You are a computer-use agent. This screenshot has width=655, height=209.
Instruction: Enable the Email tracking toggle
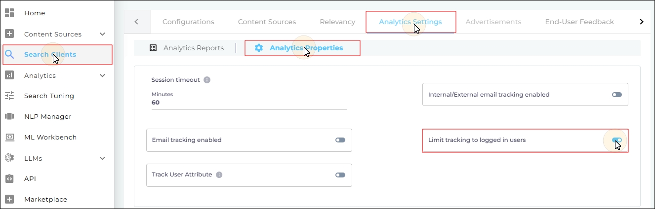(340, 140)
